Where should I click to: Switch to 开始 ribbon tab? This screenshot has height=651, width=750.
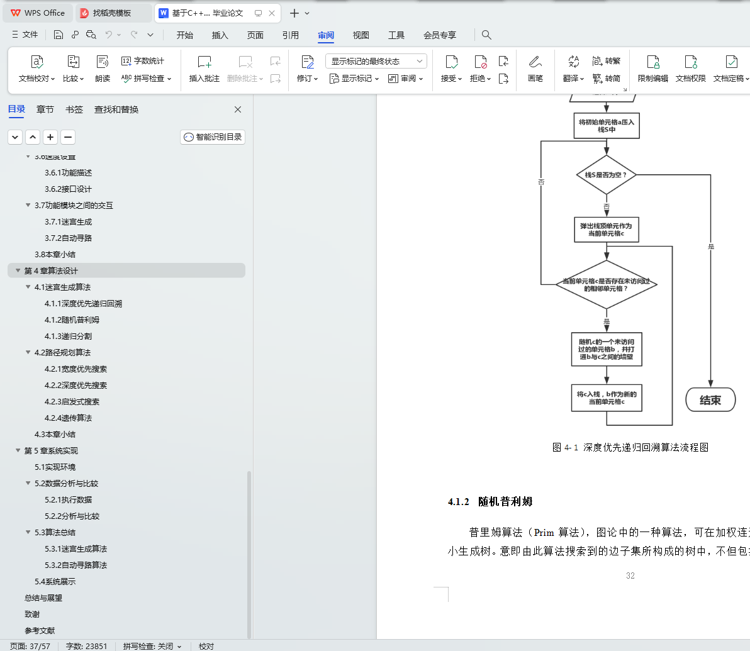(x=184, y=35)
